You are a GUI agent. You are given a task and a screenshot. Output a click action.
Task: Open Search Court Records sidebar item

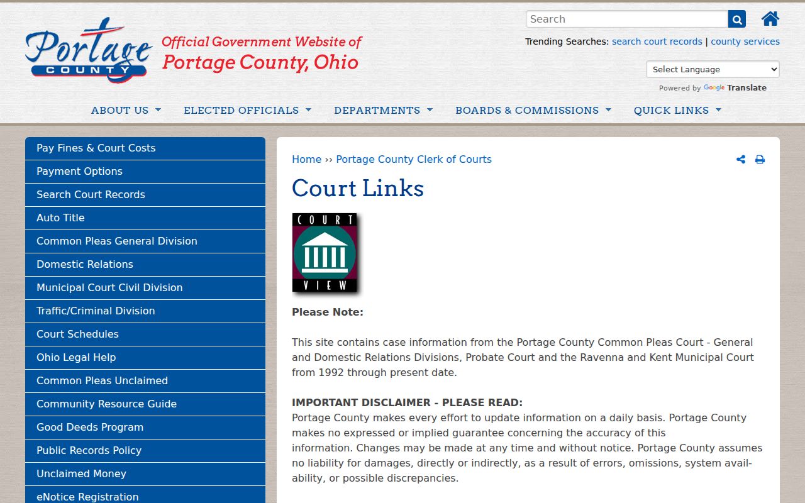[145, 195]
